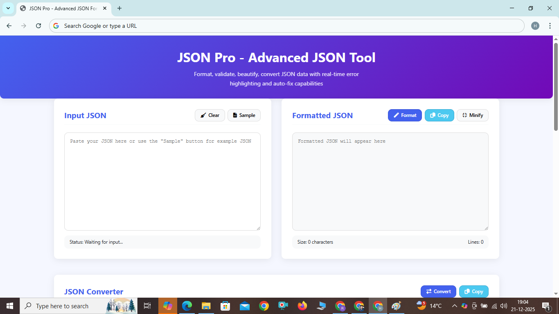The width and height of the screenshot is (559, 314).
Task: Copy the converter output
Action: (473, 291)
